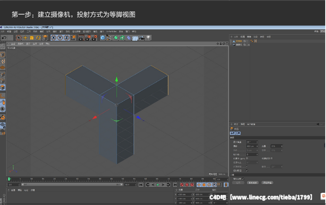This screenshot has width=326, height=205.
Task: Click stepper of the first attribute field
Action: point(257,142)
